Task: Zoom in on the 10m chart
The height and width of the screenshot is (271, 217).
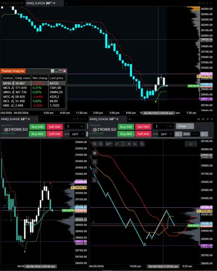Action: tap(95, 144)
